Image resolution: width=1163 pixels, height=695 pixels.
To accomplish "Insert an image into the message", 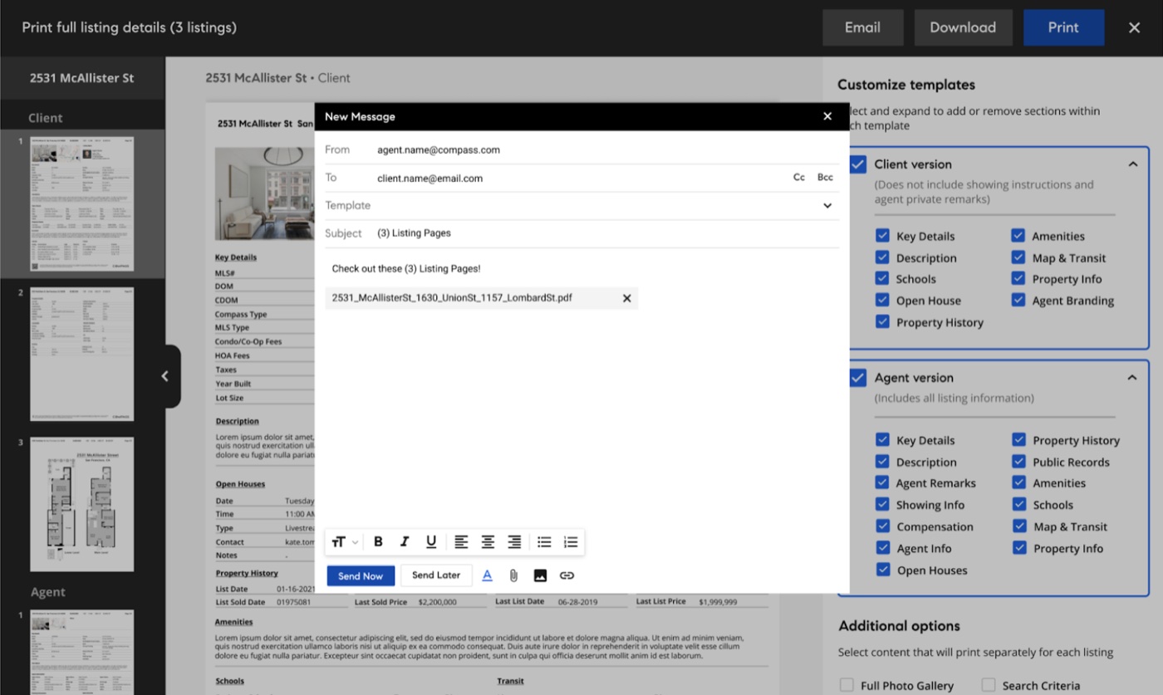I will point(540,575).
